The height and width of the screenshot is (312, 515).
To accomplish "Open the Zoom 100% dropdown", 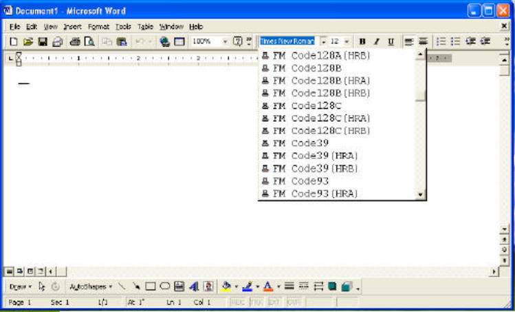I will coord(225,42).
